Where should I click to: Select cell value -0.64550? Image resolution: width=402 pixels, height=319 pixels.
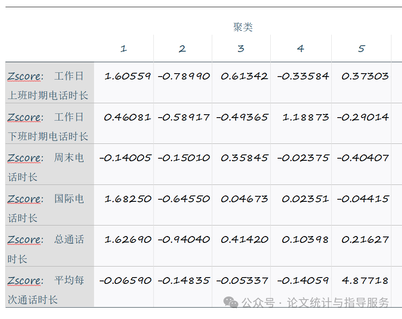[x=184, y=199]
